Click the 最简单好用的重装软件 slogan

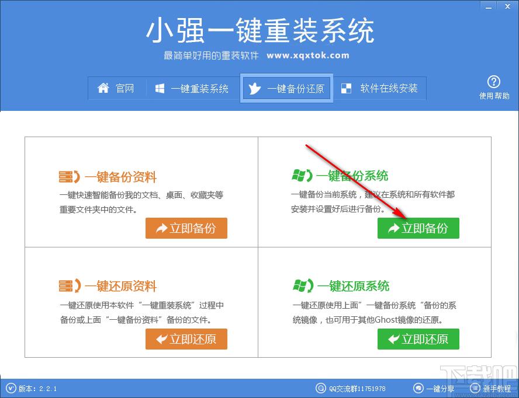pos(211,55)
